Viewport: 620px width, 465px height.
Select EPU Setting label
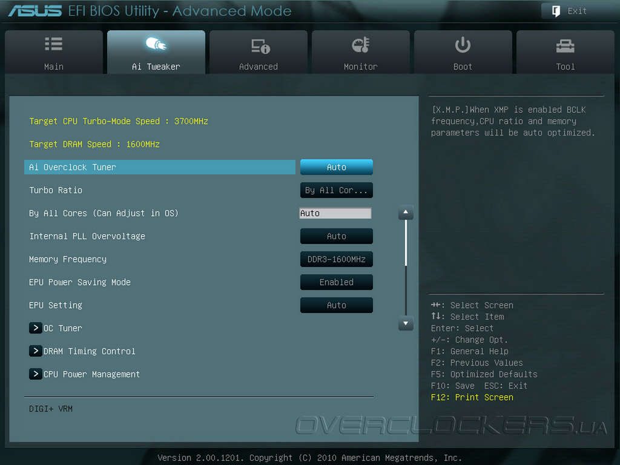[56, 305]
